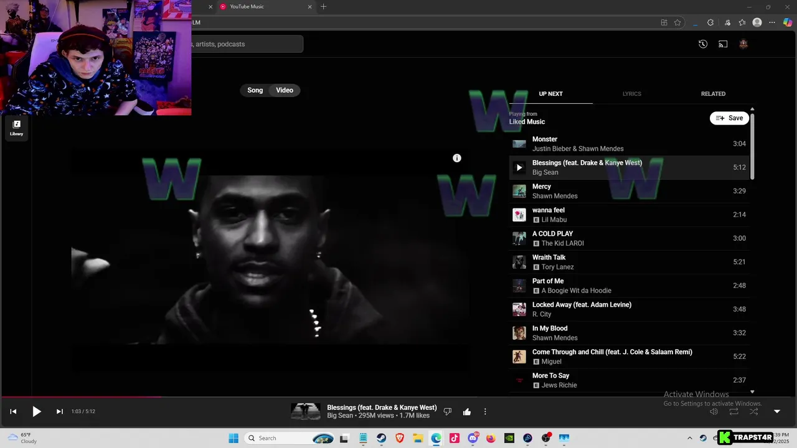Open browser extensions puzzle icon
This screenshot has height=448, width=797.
[710, 22]
